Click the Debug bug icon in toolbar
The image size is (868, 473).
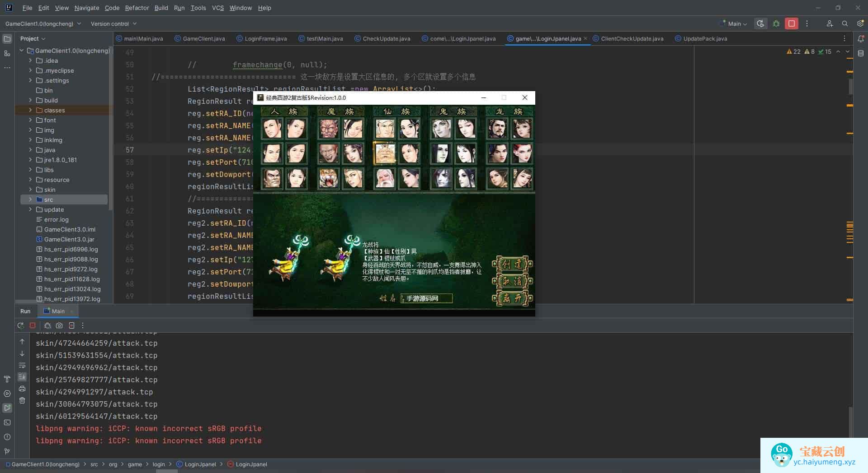click(776, 23)
